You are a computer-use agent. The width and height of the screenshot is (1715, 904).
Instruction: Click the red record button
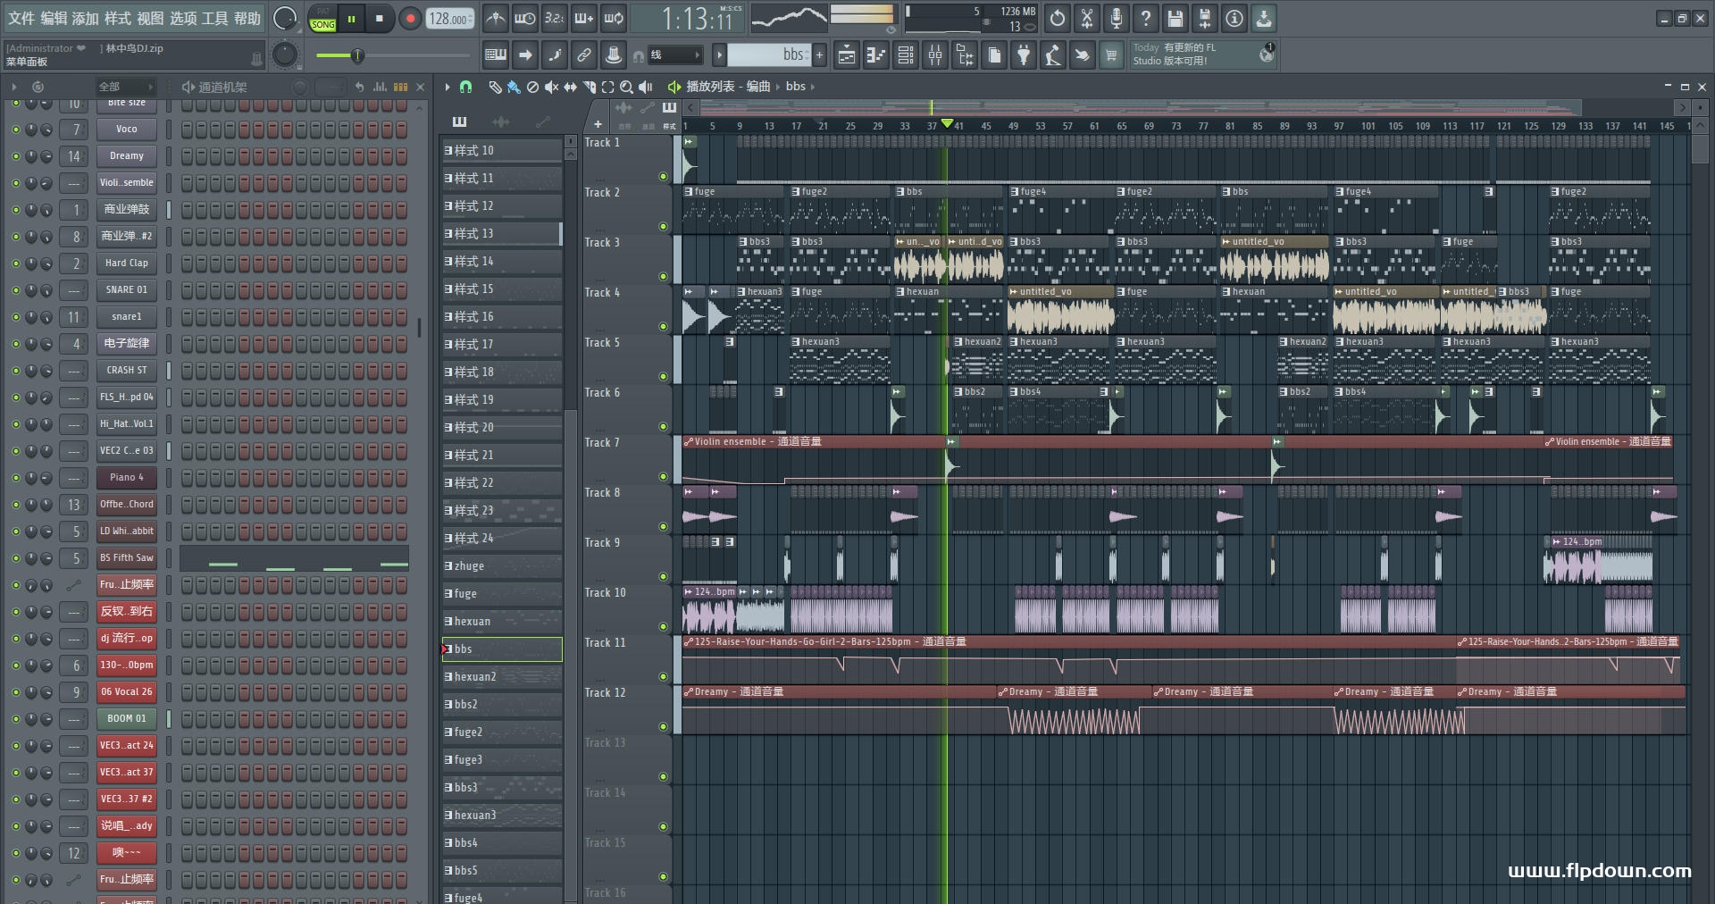coord(410,18)
